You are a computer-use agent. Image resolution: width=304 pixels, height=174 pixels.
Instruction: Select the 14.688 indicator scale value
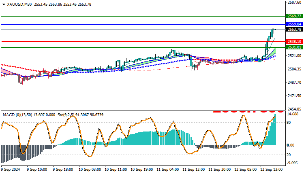293,114
